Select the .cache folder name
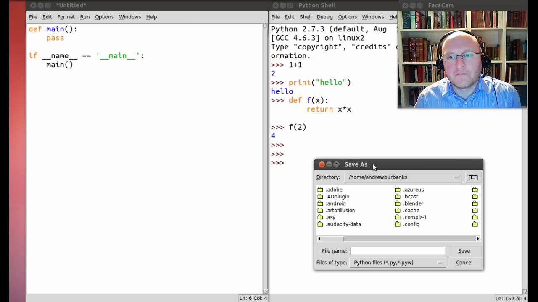Image resolution: width=538 pixels, height=302 pixels. pyautogui.click(x=411, y=210)
